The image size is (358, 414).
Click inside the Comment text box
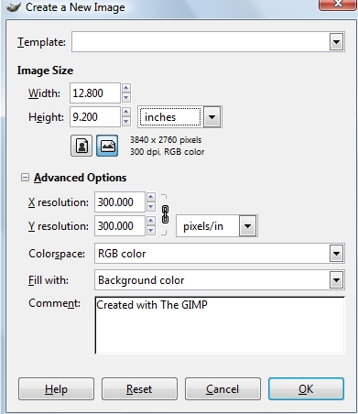(220, 325)
